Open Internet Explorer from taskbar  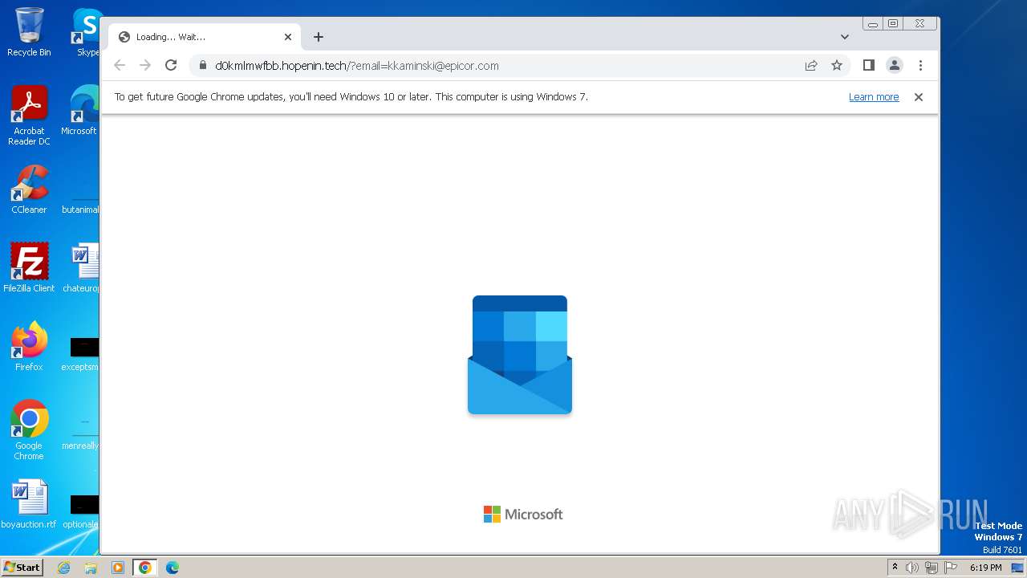[x=64, y=568]
